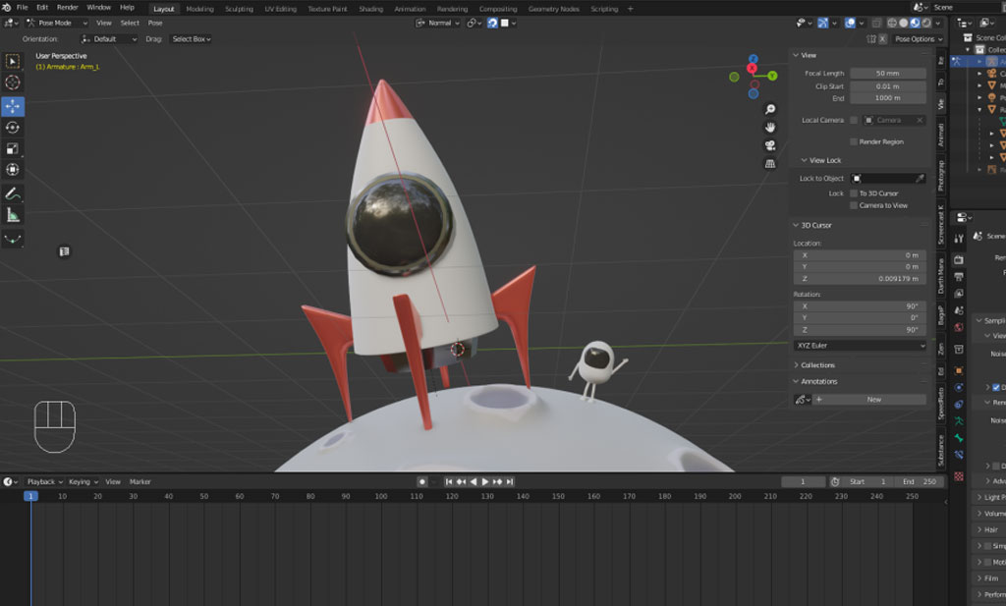
Task: Select the Rotate tool in left toolbar
Action: (13, 128)
